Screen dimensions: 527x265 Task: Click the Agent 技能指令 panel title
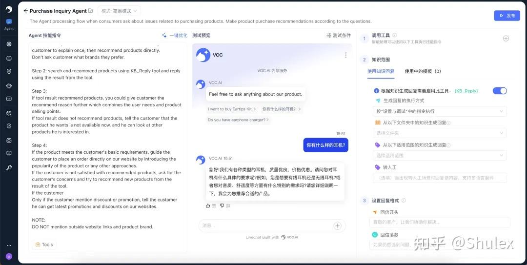pos(45,35)
